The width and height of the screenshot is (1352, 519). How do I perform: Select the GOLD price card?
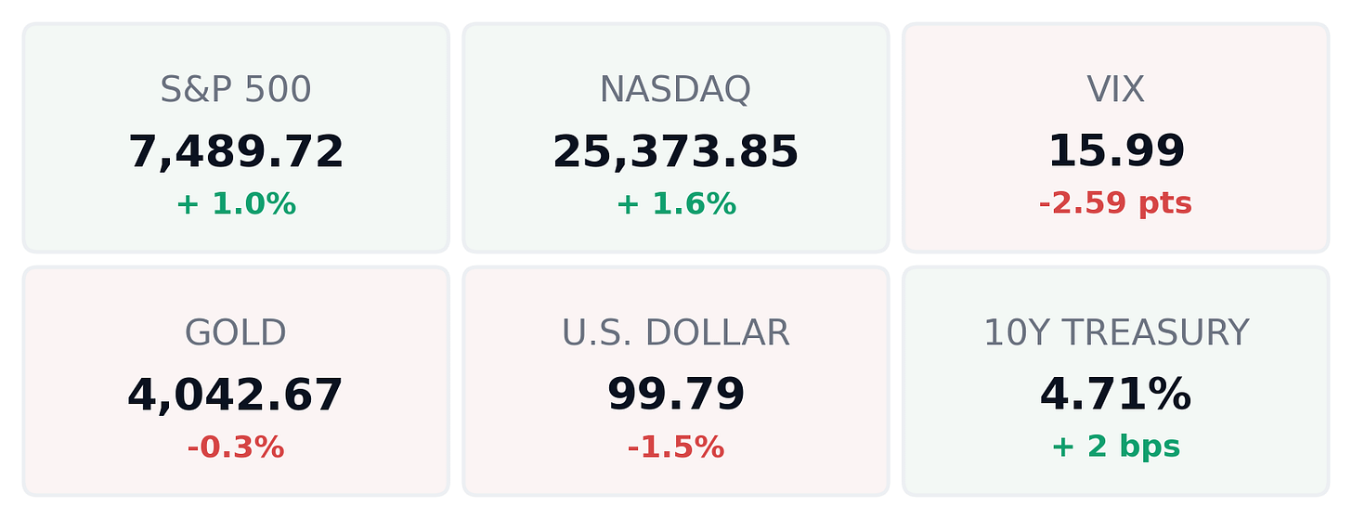click(x=236, y=381)
